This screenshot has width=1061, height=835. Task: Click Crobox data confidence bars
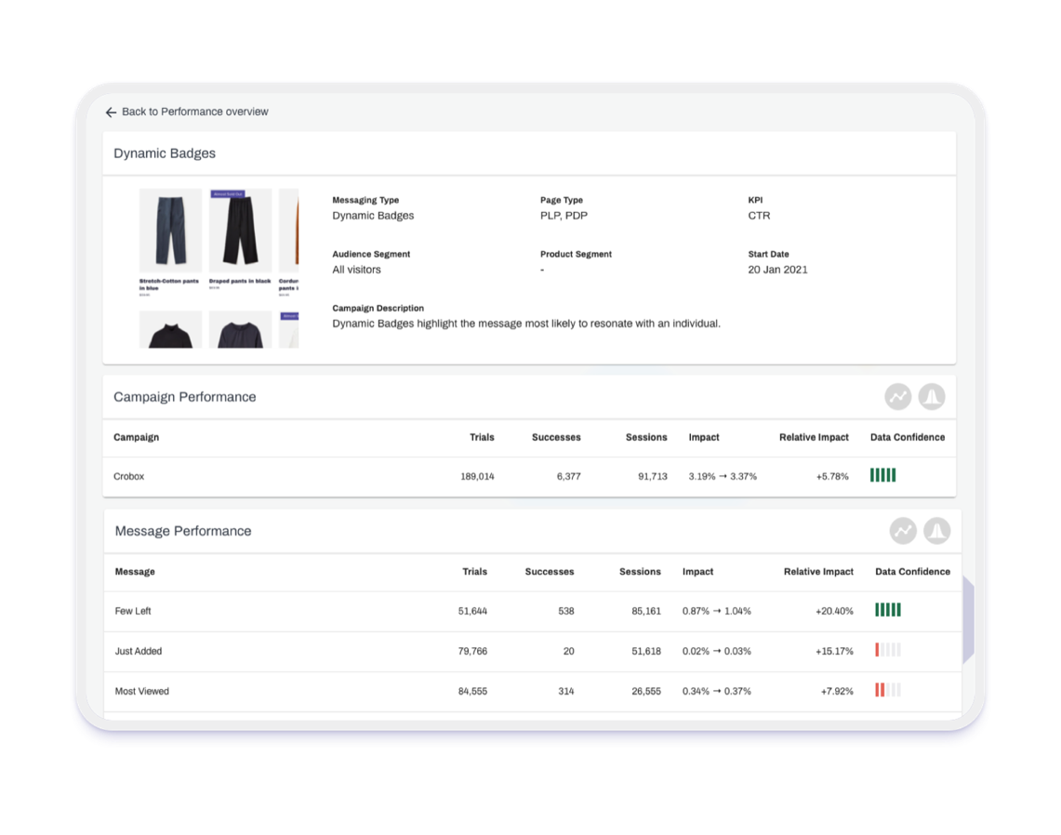[x=883, y=474]
